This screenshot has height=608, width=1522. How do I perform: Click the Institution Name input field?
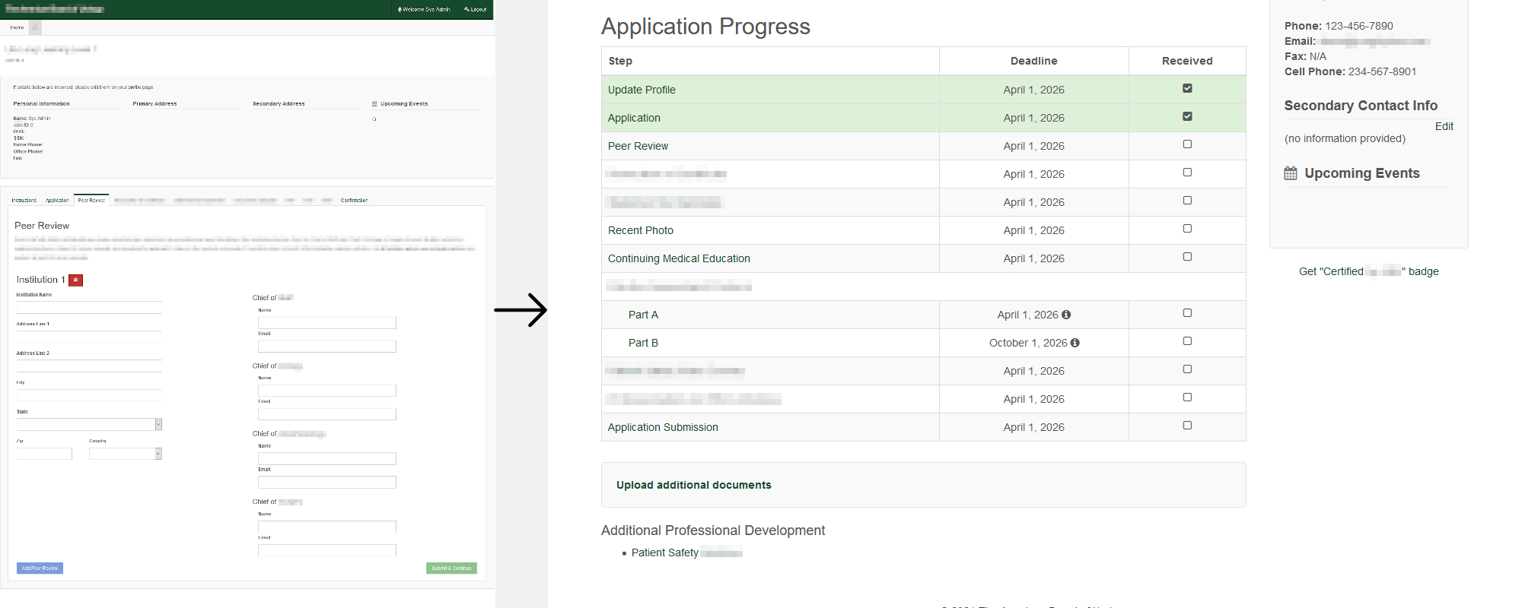tap(89, 307)
